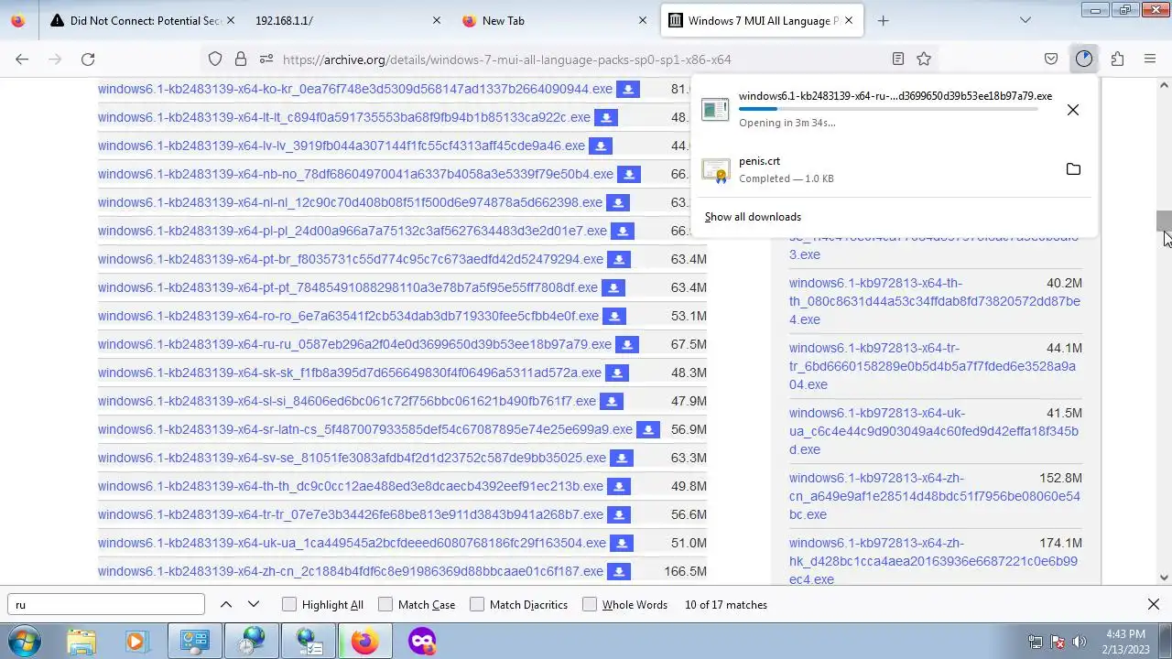Click the tracking protection shield icon
This screenshot has width=1172, height=659.
pyautogui.click(x=215, y=59)
